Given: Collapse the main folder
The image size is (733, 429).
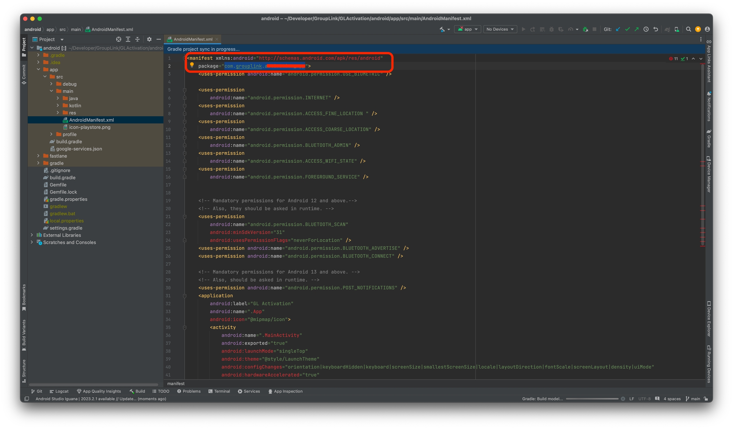Looking at the screenshot, I should (52, 91).
